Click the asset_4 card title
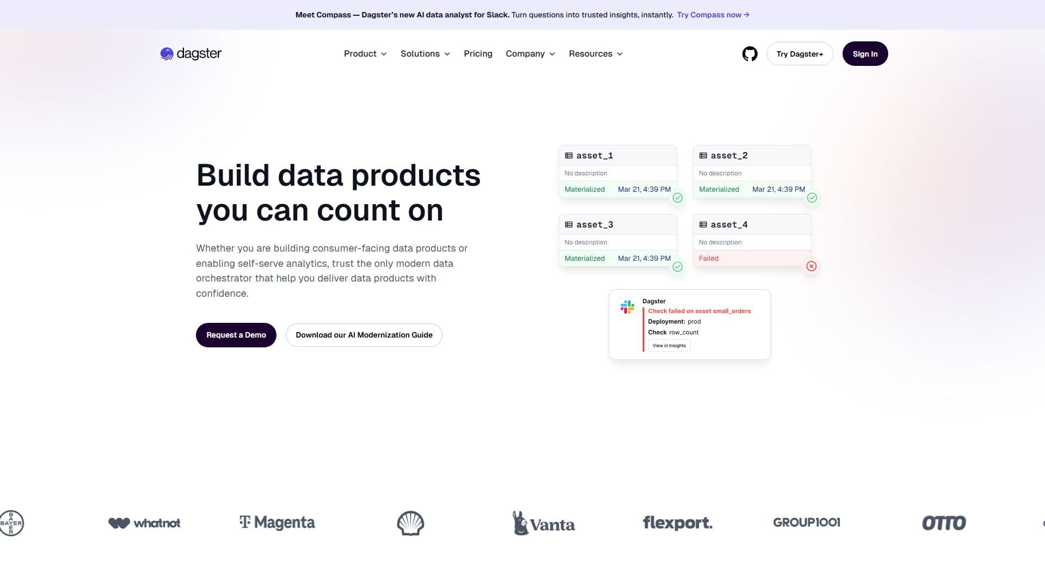 point(729,225)
